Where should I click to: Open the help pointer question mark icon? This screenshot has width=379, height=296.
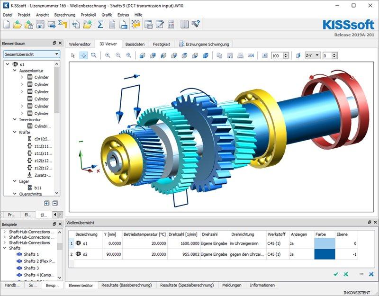click(x=196, y=25)
